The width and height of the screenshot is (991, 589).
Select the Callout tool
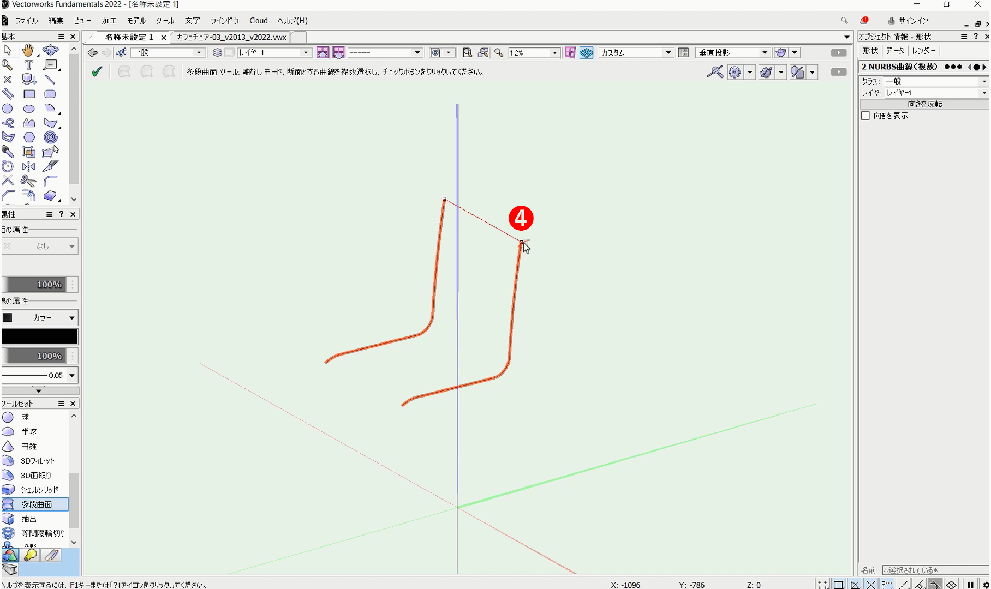click(x=50, y=65)
